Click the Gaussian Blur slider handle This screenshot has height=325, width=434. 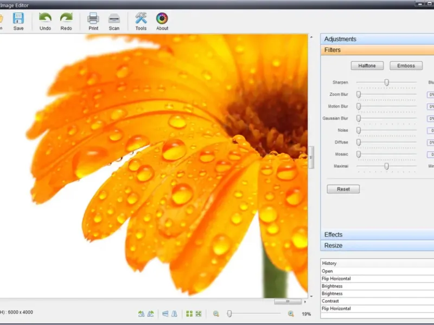(359, 118)
